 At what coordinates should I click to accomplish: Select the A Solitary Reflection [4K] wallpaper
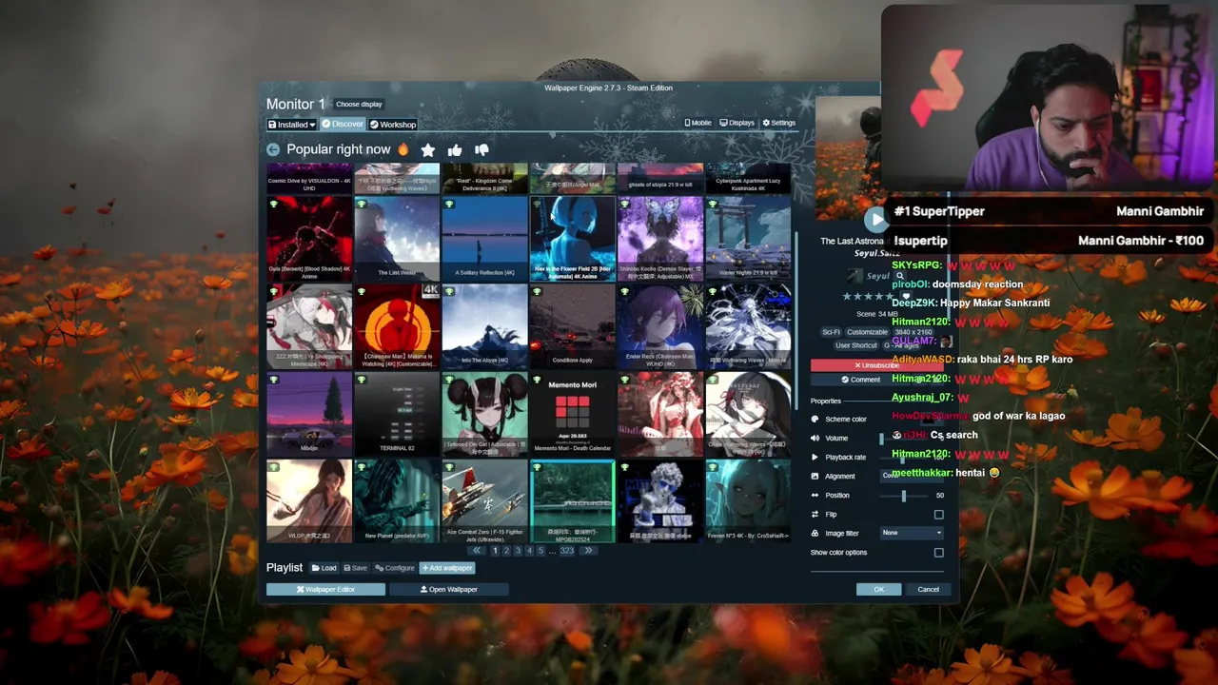[x=484, y=239]
